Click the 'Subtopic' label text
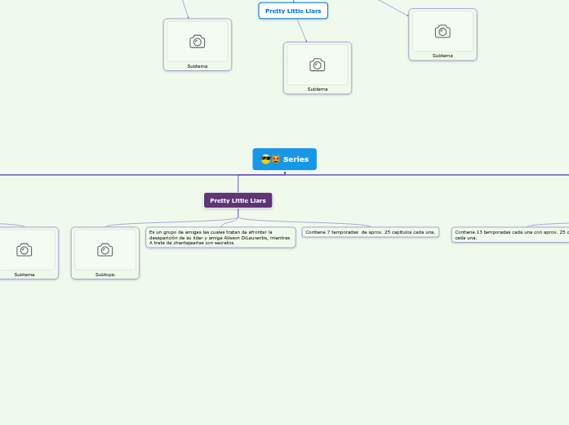Image resolution: width=569 pixels, height=425 pixels. click(104, 275)
